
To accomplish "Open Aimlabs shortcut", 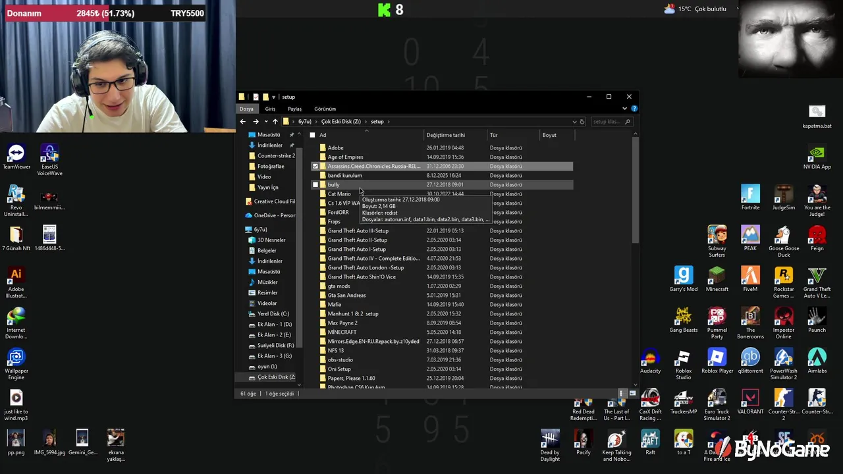I will (x=817, y=361).
